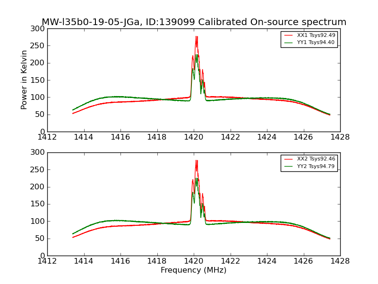Viewport: 378px width, 284px height.
Task: Click the red line sample beside XX2
Action: [x=288, y=159]
